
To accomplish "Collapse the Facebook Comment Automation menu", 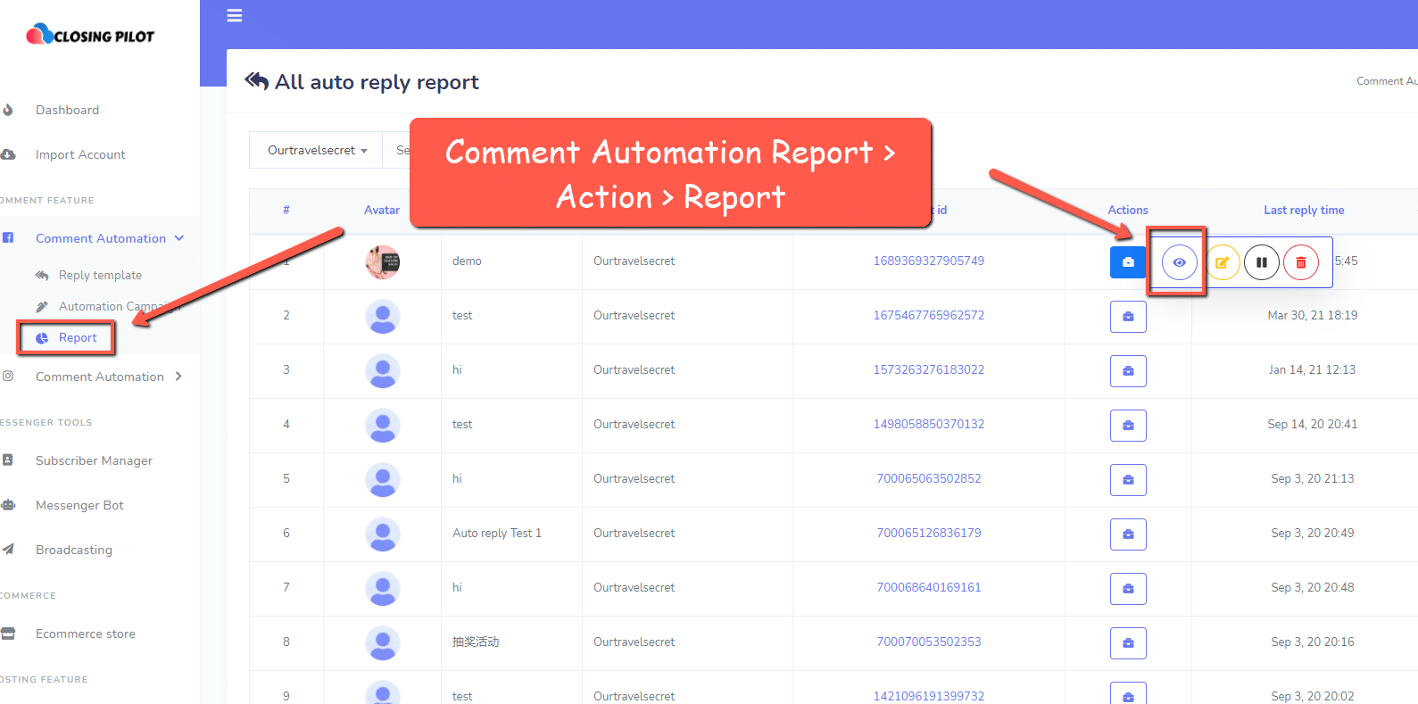I will click(x=109, y=238).
